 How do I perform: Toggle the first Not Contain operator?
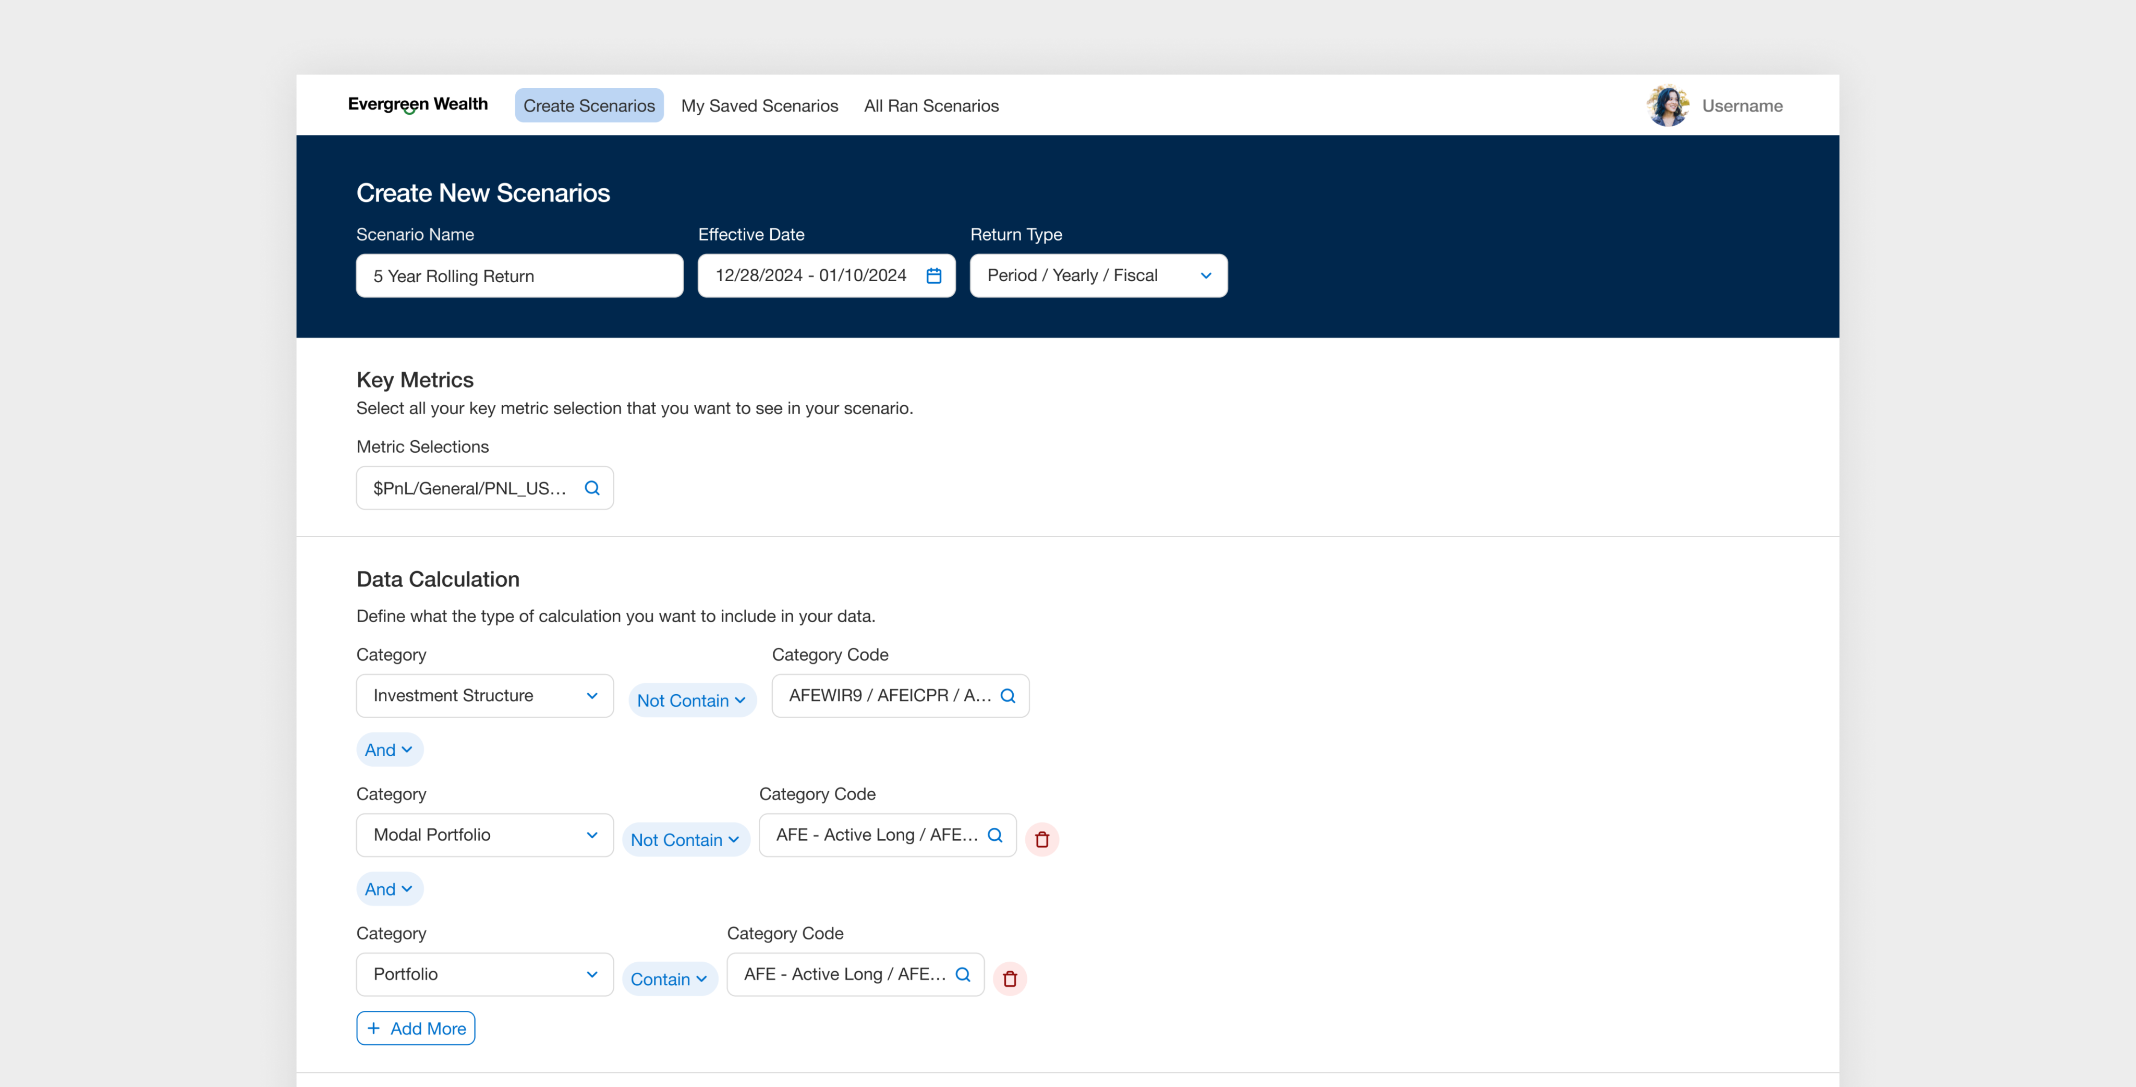691,700
